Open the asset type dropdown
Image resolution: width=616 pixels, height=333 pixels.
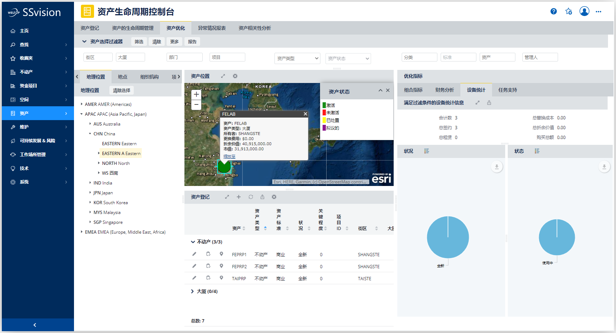coord(297,58)
